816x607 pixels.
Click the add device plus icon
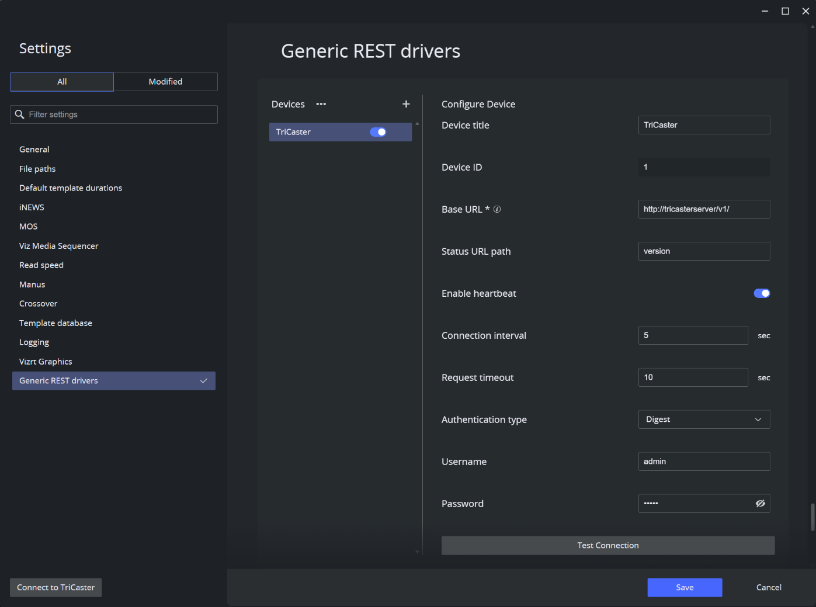pos(406,104)
